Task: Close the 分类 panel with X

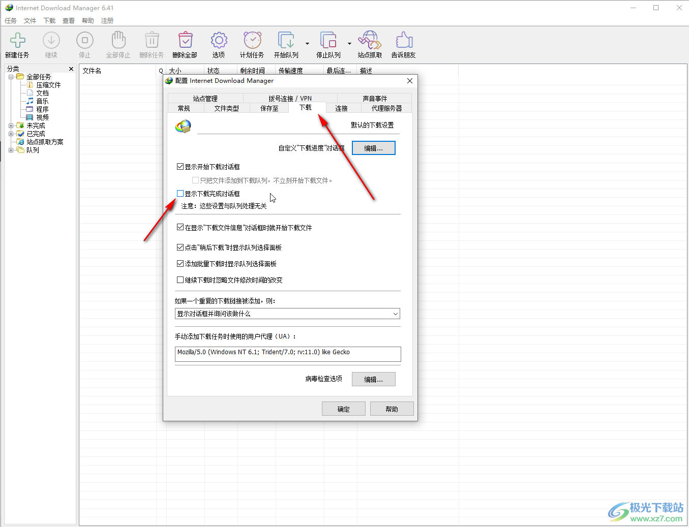Action: [71, 69]
